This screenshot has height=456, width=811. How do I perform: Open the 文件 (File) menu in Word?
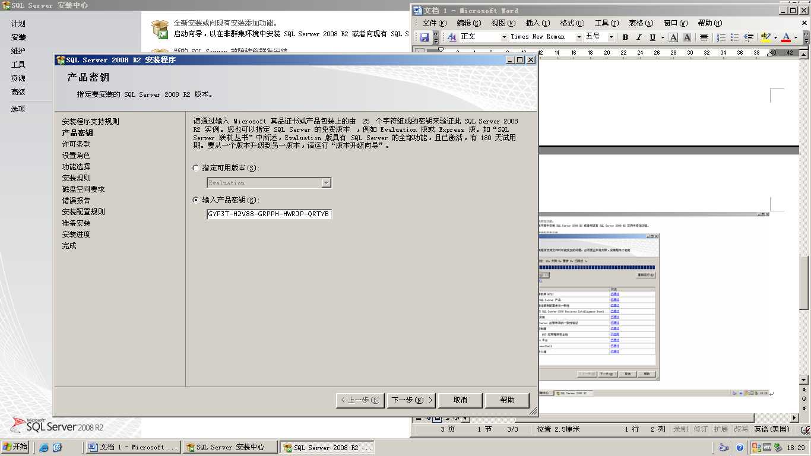434,23
